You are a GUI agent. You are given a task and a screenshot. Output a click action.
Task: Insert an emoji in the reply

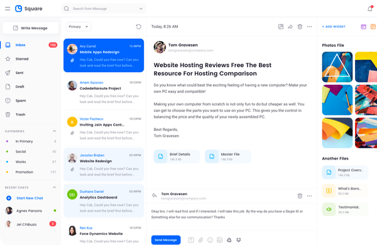[x=210, y=240]
